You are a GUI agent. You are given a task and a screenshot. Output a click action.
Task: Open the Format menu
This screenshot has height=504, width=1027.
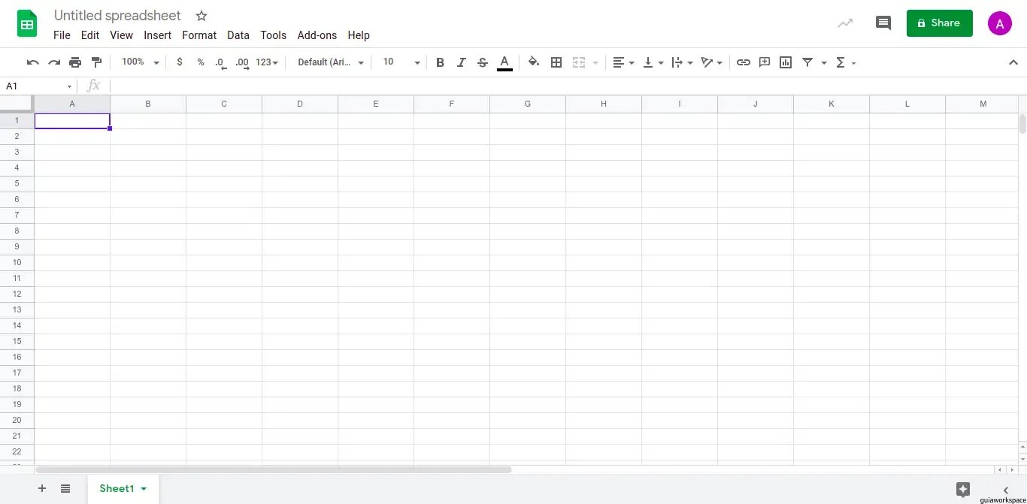point(199,35)
